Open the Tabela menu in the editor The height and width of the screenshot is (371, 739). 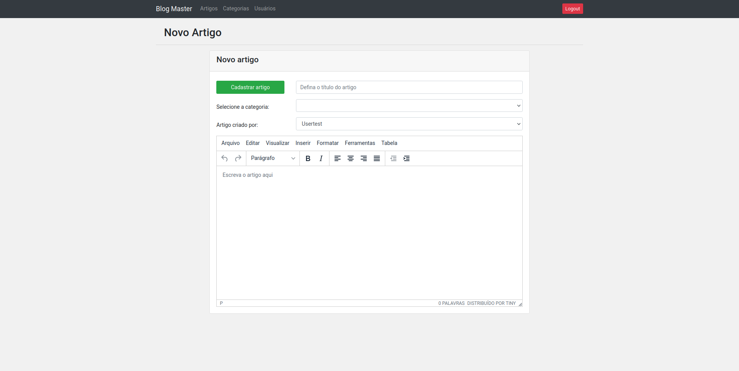pyautogui.click(x=389, y=143)
